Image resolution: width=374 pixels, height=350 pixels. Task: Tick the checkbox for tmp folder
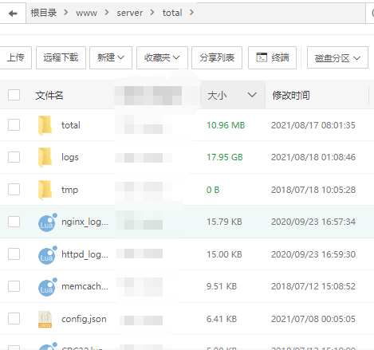pyautogui.click(x=14, y=189)
